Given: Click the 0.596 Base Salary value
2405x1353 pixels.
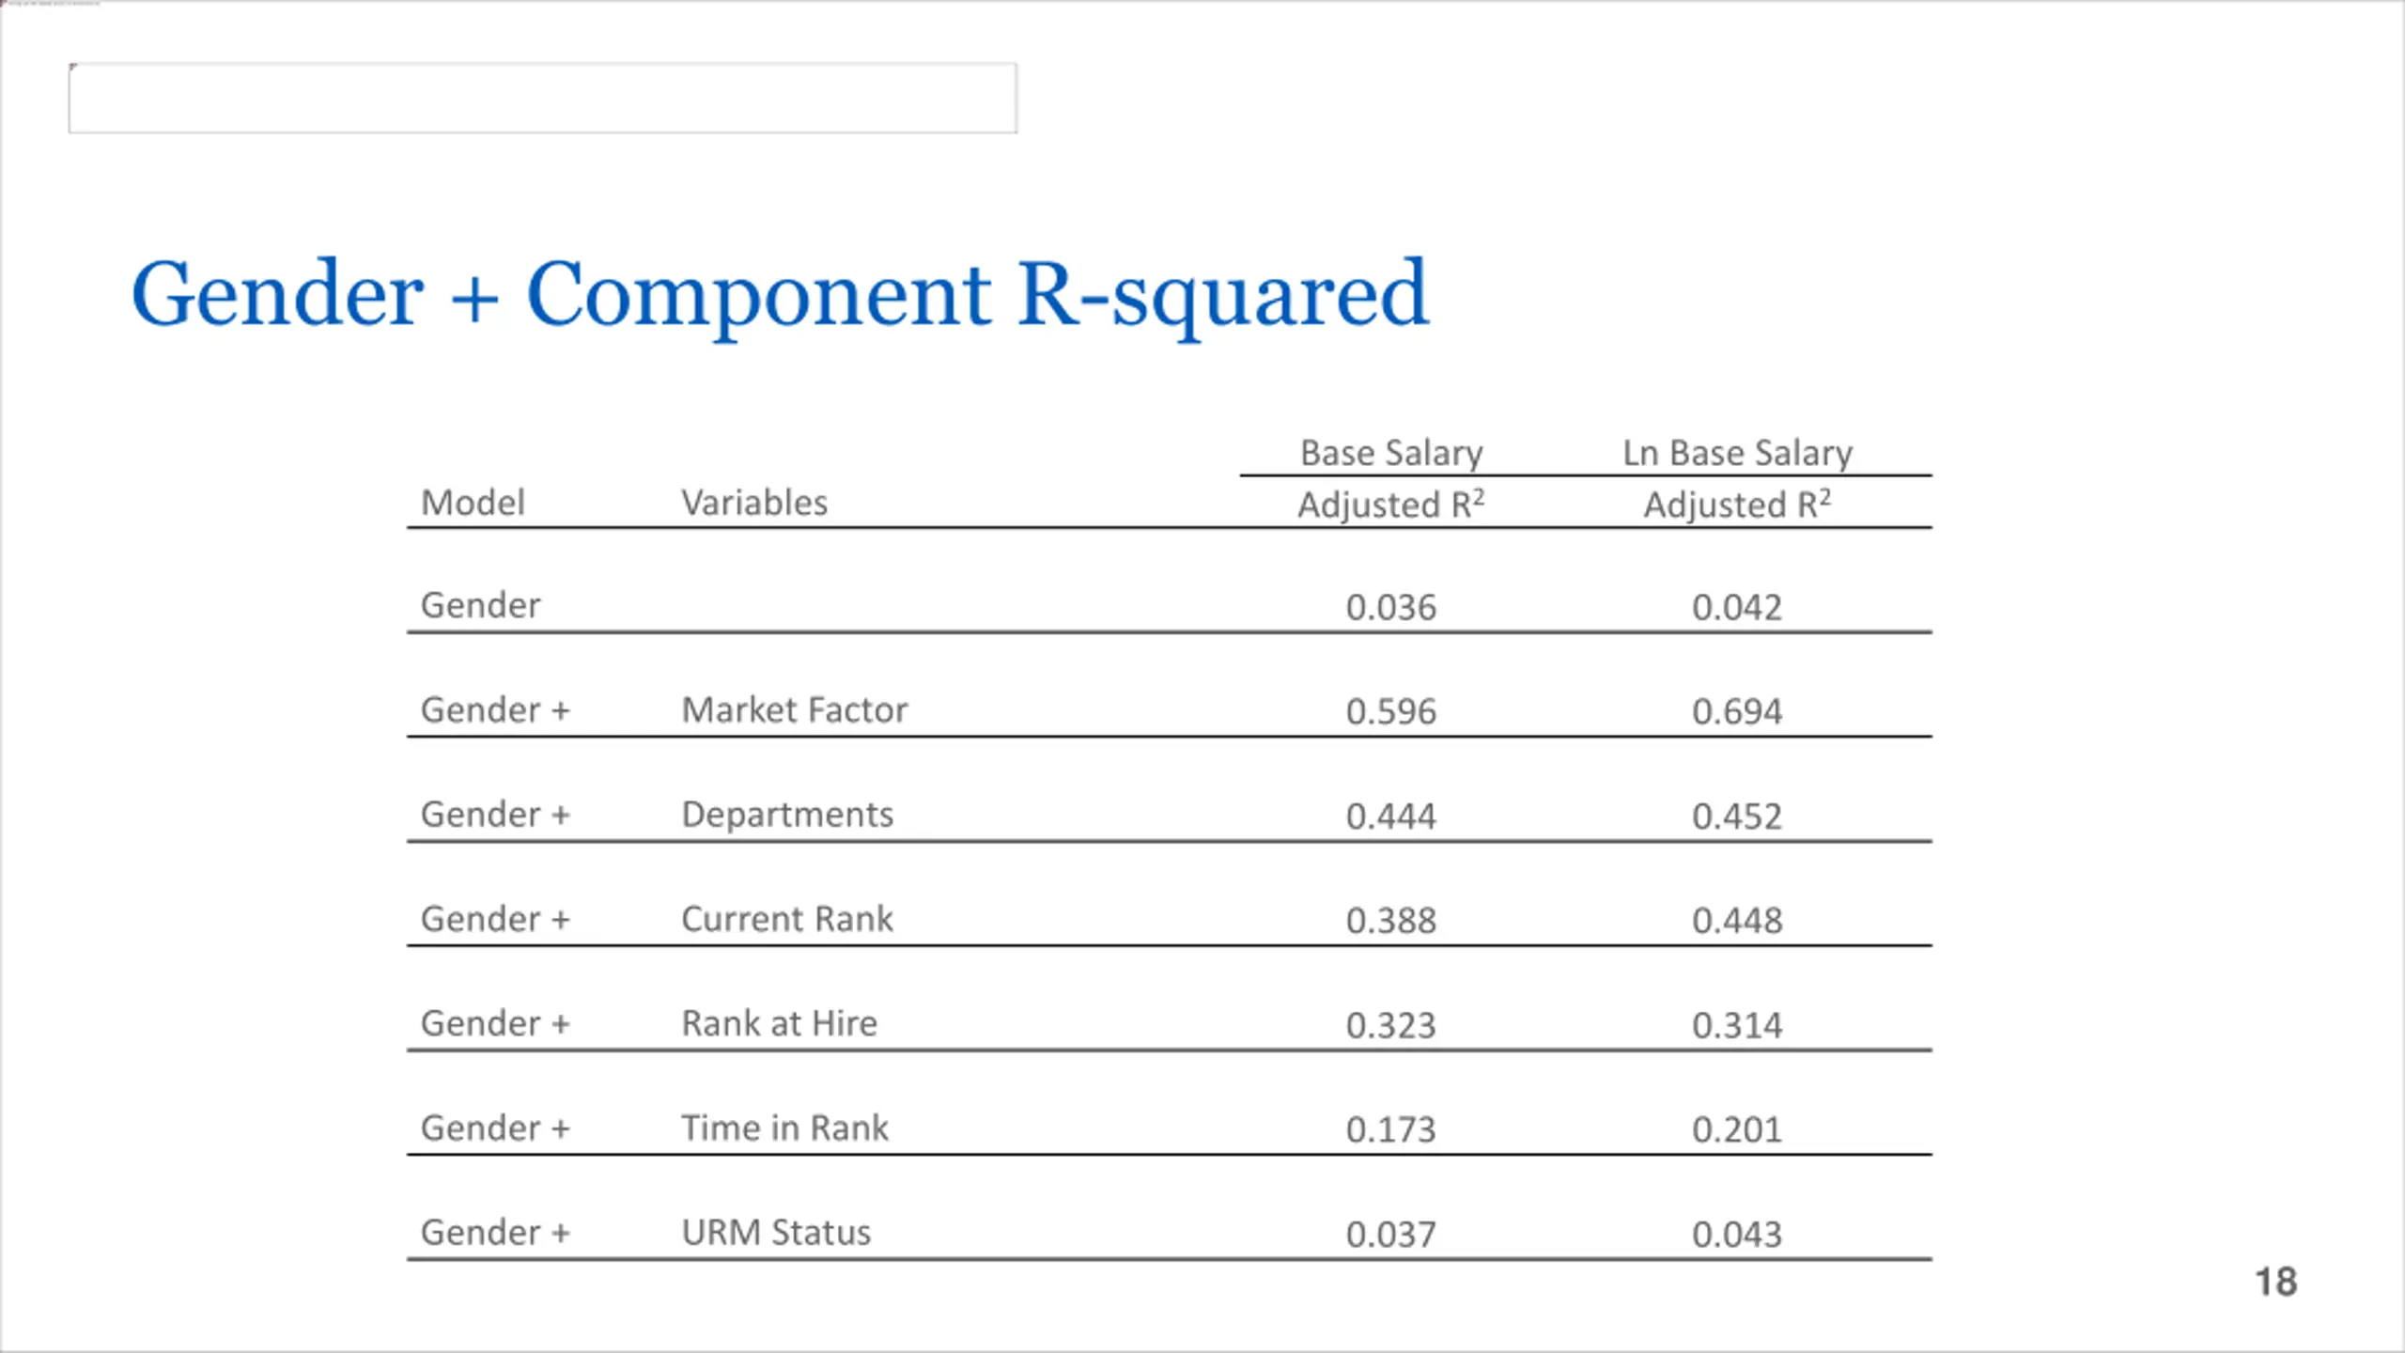Looking at the screenshot, I should coord(1391,712).
